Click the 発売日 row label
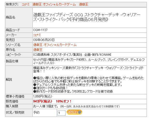The width and height of the screenshot is (155, 118). click(10, 40)
